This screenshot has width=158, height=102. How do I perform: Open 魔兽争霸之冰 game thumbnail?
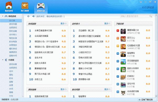(x=123, y=31)
